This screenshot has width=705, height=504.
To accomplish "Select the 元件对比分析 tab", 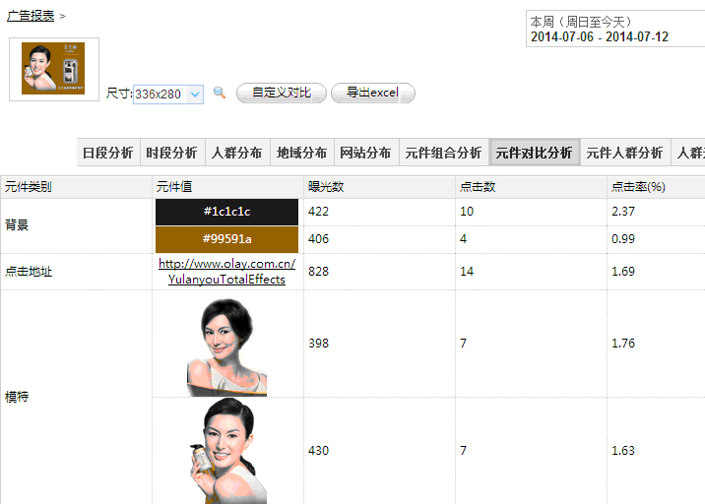I will click(x=534, y=153).
